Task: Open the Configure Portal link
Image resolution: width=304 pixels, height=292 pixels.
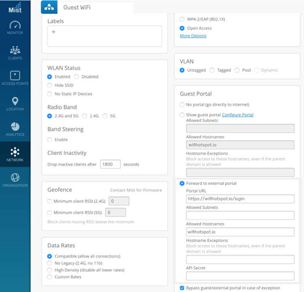Action: point(238,115)
